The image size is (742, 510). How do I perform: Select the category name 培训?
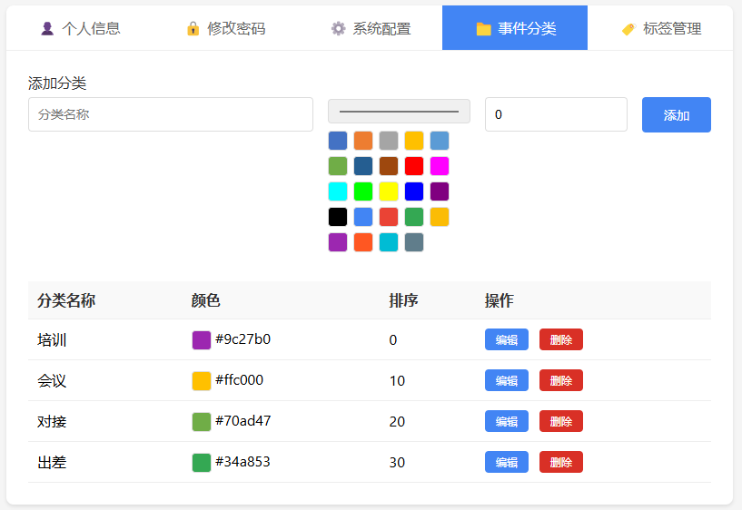(x=52, y=339)
